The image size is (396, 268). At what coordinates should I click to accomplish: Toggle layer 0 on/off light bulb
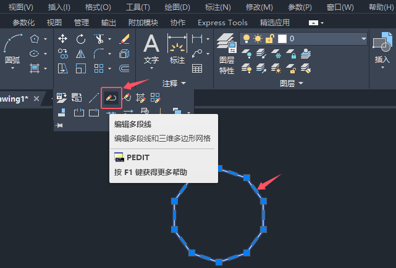[x=246, y=39]
